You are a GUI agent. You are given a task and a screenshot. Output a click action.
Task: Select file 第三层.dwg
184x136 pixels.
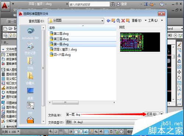tap(61, 39)
